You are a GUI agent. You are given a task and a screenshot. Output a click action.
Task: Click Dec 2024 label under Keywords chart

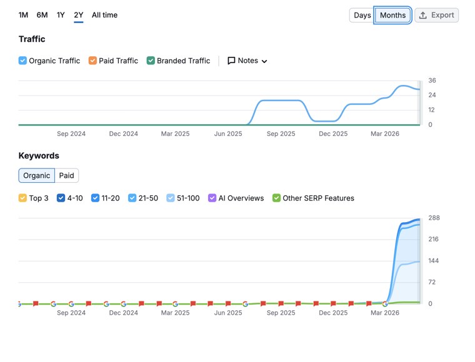123,313
